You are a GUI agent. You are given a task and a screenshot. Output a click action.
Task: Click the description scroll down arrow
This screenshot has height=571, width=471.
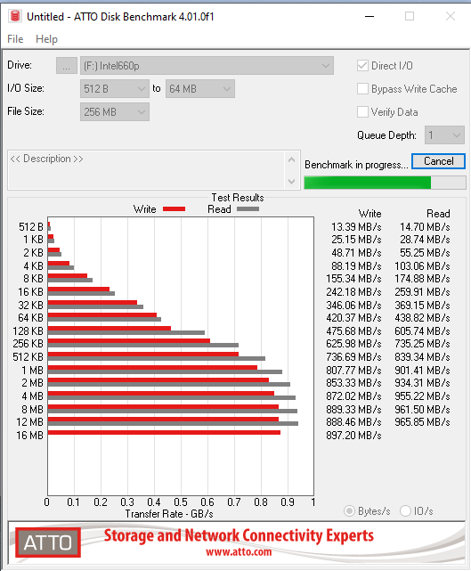[x=291, y=181]
